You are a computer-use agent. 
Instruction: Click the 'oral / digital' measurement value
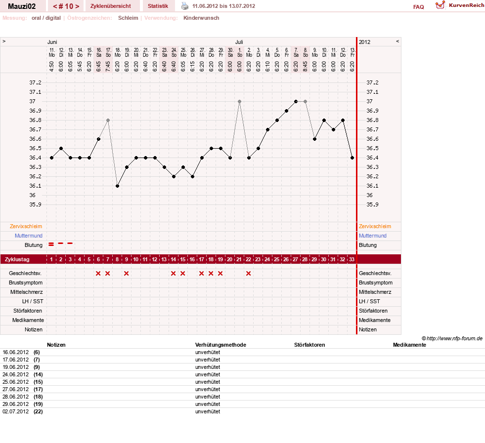click(x=46, y=18)
